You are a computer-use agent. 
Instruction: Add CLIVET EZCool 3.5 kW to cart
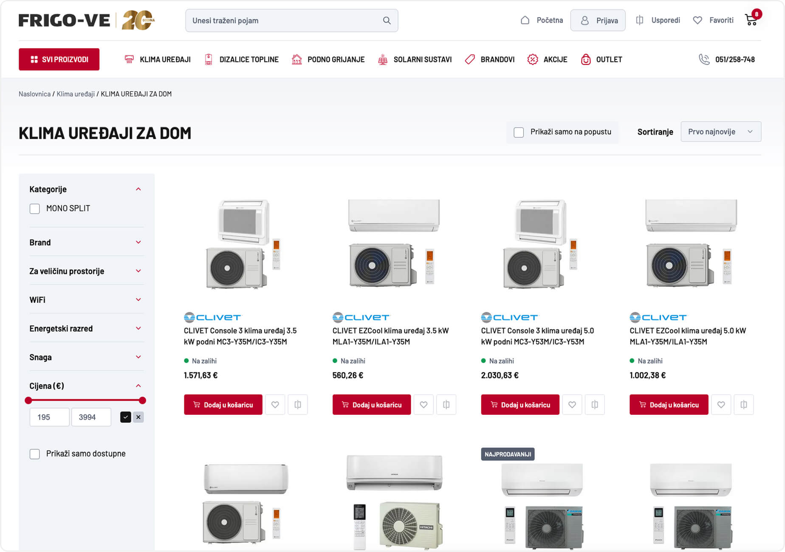[372, 405]
